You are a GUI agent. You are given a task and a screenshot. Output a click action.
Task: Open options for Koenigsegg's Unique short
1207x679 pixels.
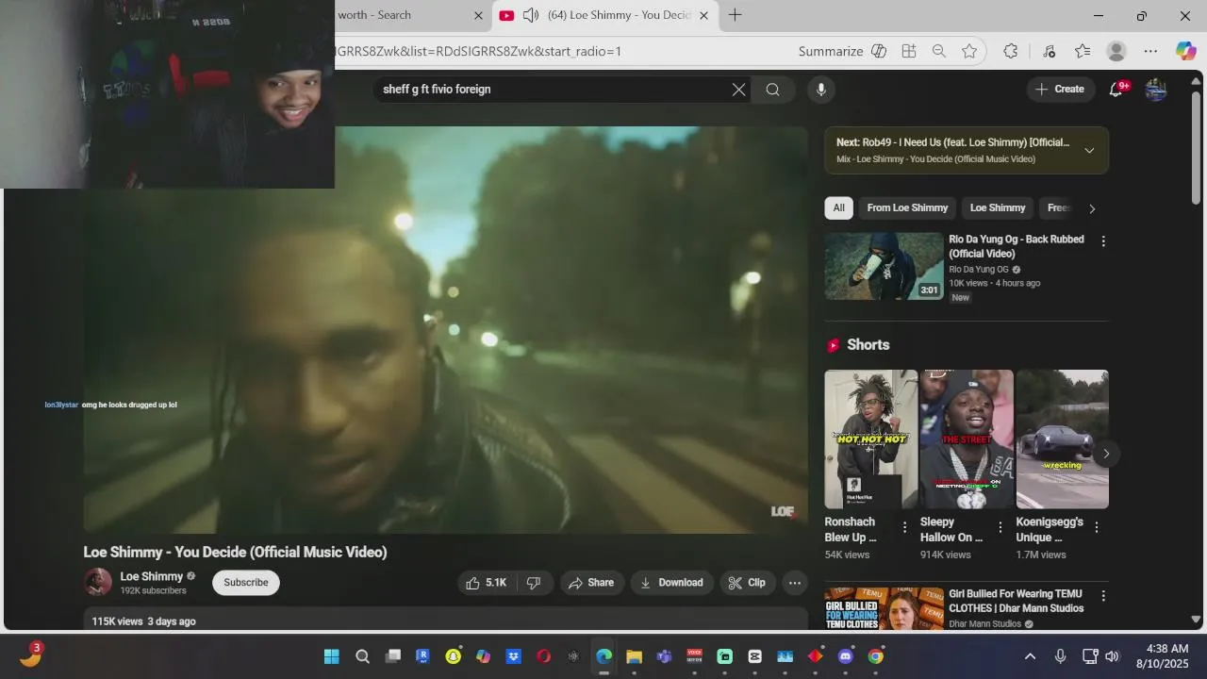pyautogui.click(x=1096, y=527)
